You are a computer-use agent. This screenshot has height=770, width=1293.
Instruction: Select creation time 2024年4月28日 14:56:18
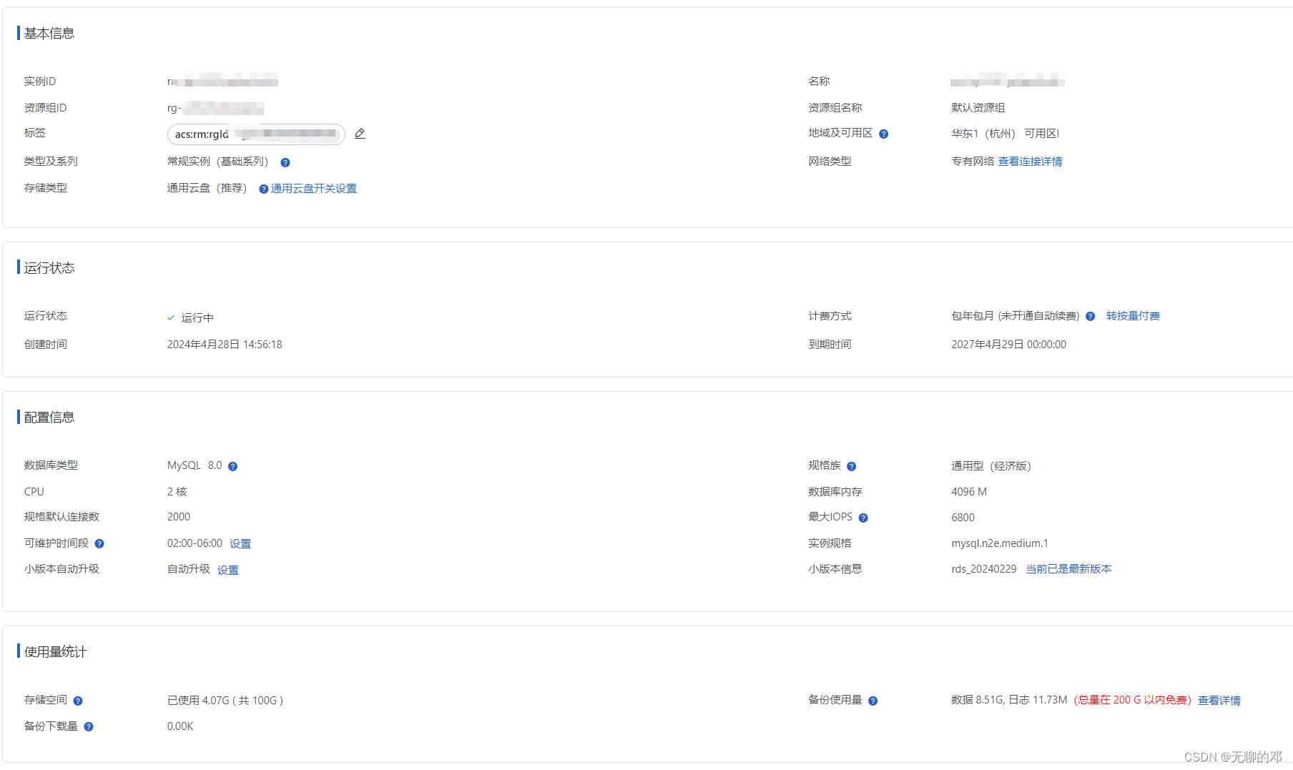(x=225, y=345)
